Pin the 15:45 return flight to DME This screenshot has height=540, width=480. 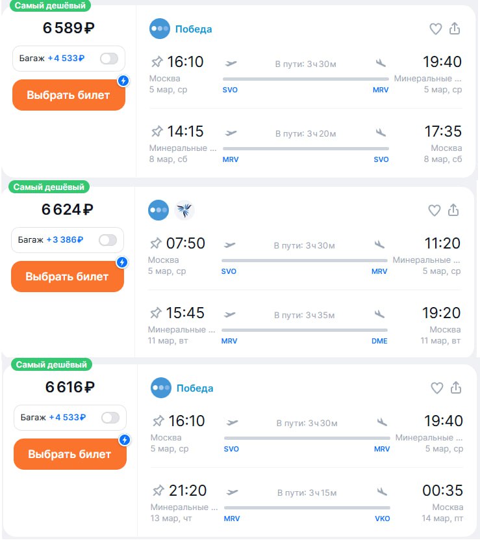click(156, 313)
